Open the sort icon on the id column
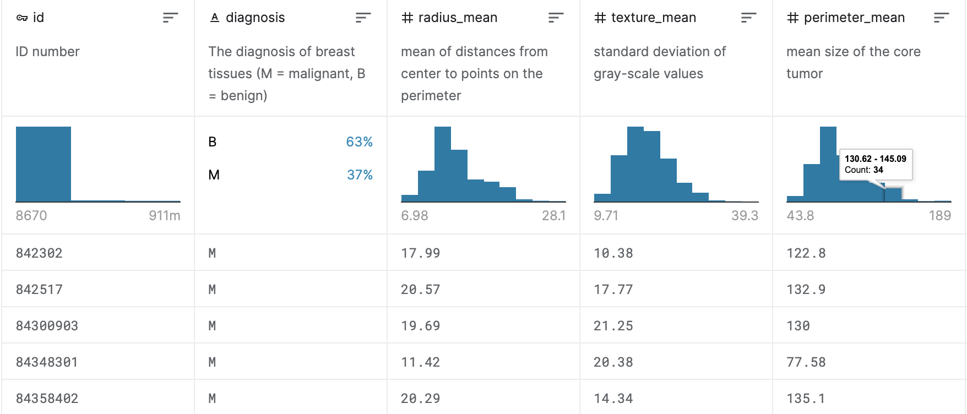 coord(171,17)
